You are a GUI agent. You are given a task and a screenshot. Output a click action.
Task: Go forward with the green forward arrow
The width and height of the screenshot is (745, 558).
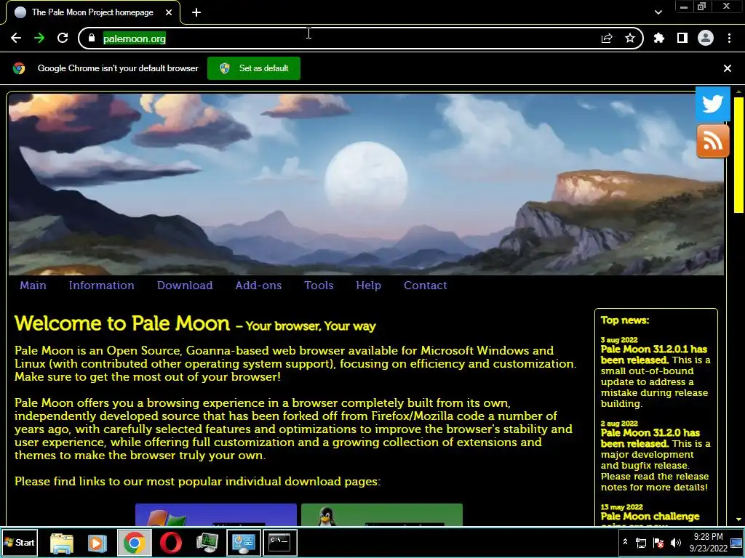[x=39, y=38]
